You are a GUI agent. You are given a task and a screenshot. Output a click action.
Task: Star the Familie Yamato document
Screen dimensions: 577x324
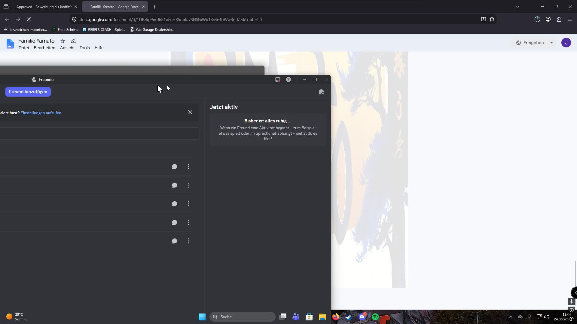click(x=63, y=41)
